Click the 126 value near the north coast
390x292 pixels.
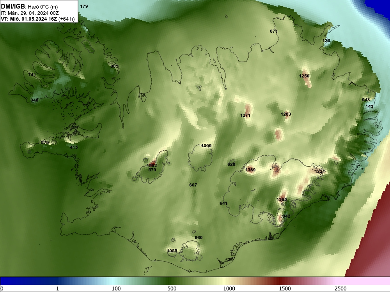click(x=326, y=41)
